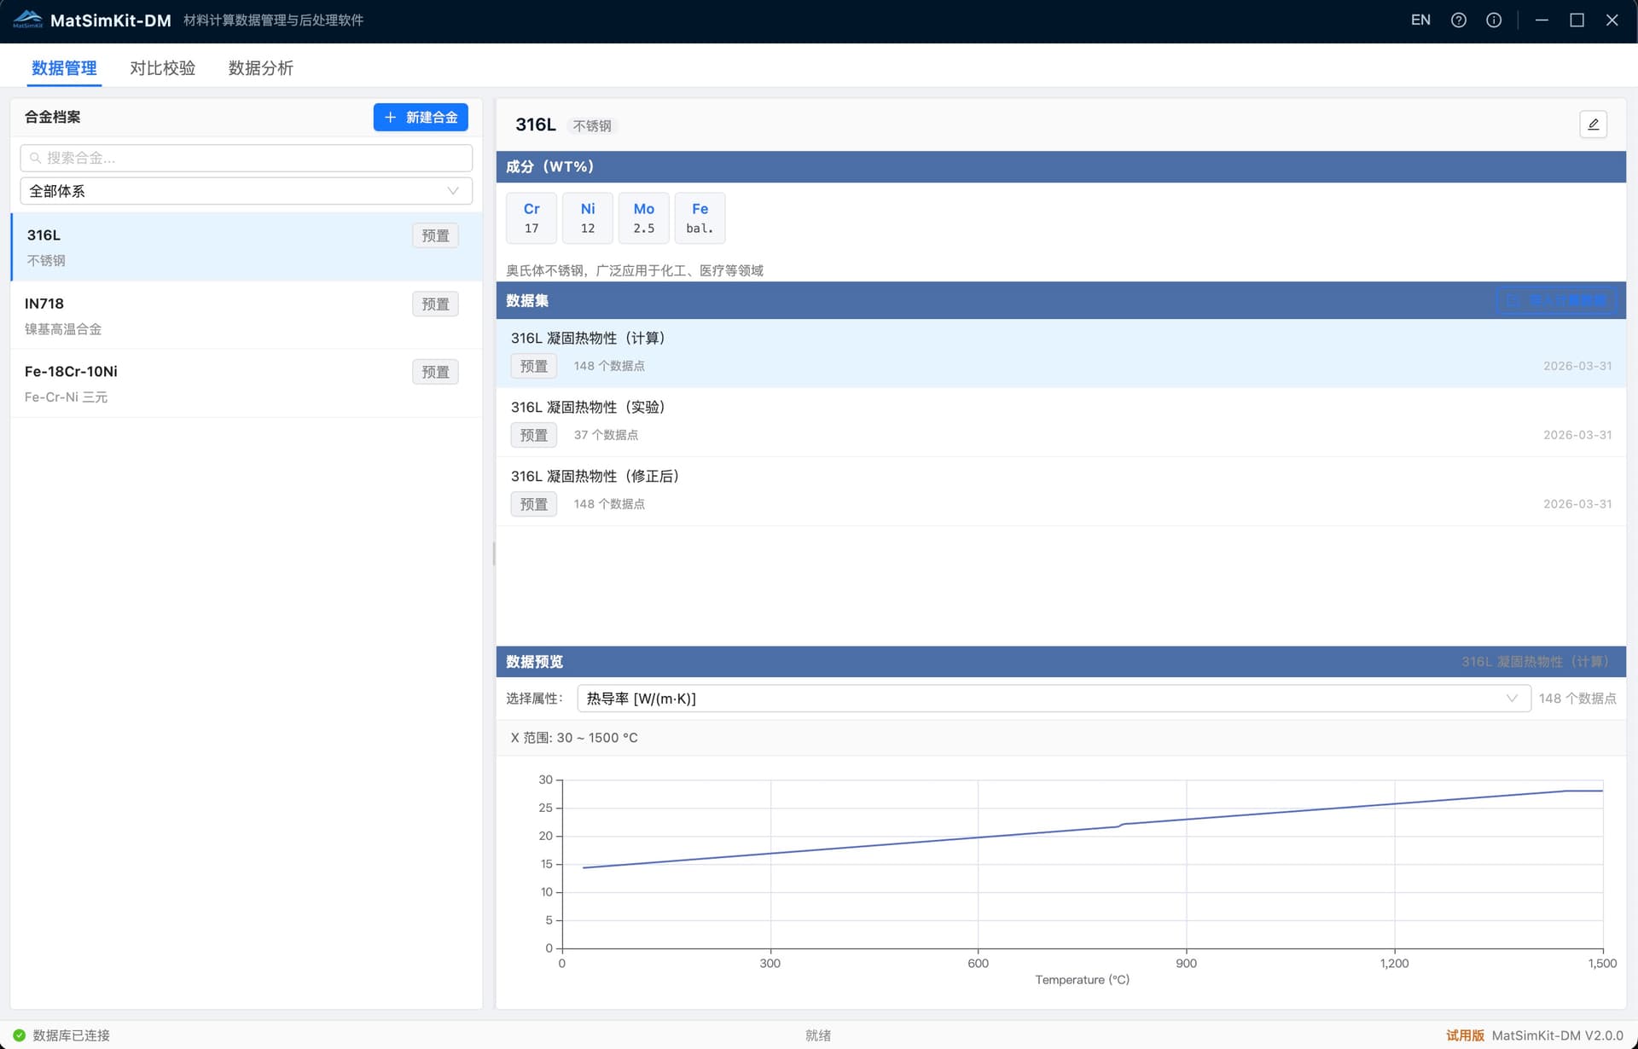
Task: Switch to the 数据分析 tab
Action: coord(260,67)
